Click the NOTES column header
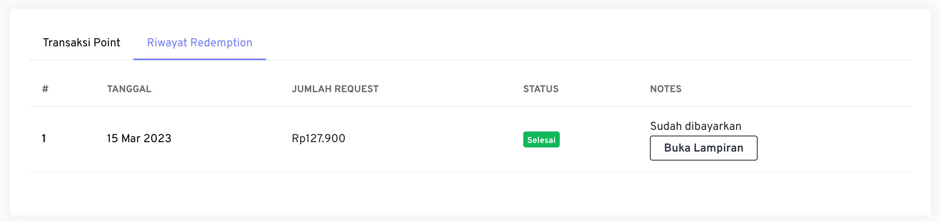Image resolution: width=940 pixels, height=222 pixels. coord(666,89)
